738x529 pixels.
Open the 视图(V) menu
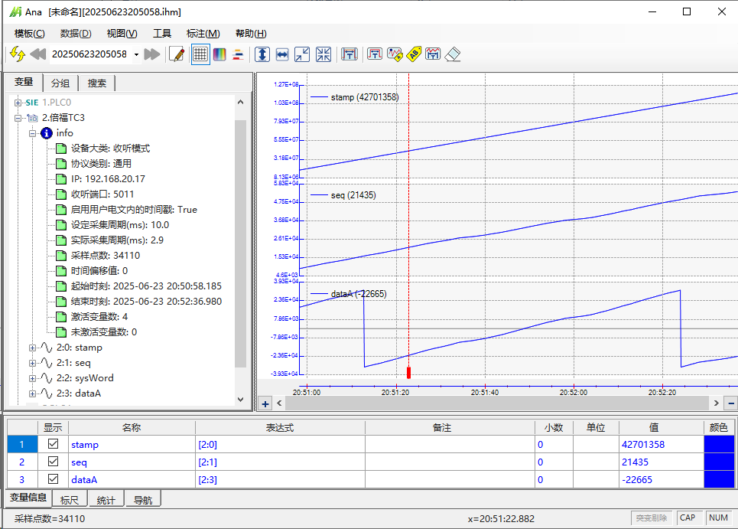(122, 34)
